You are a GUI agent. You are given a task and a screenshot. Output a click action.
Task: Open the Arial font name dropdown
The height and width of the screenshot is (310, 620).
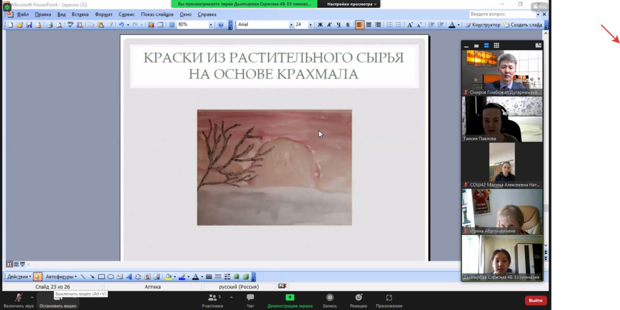(291, 25)
